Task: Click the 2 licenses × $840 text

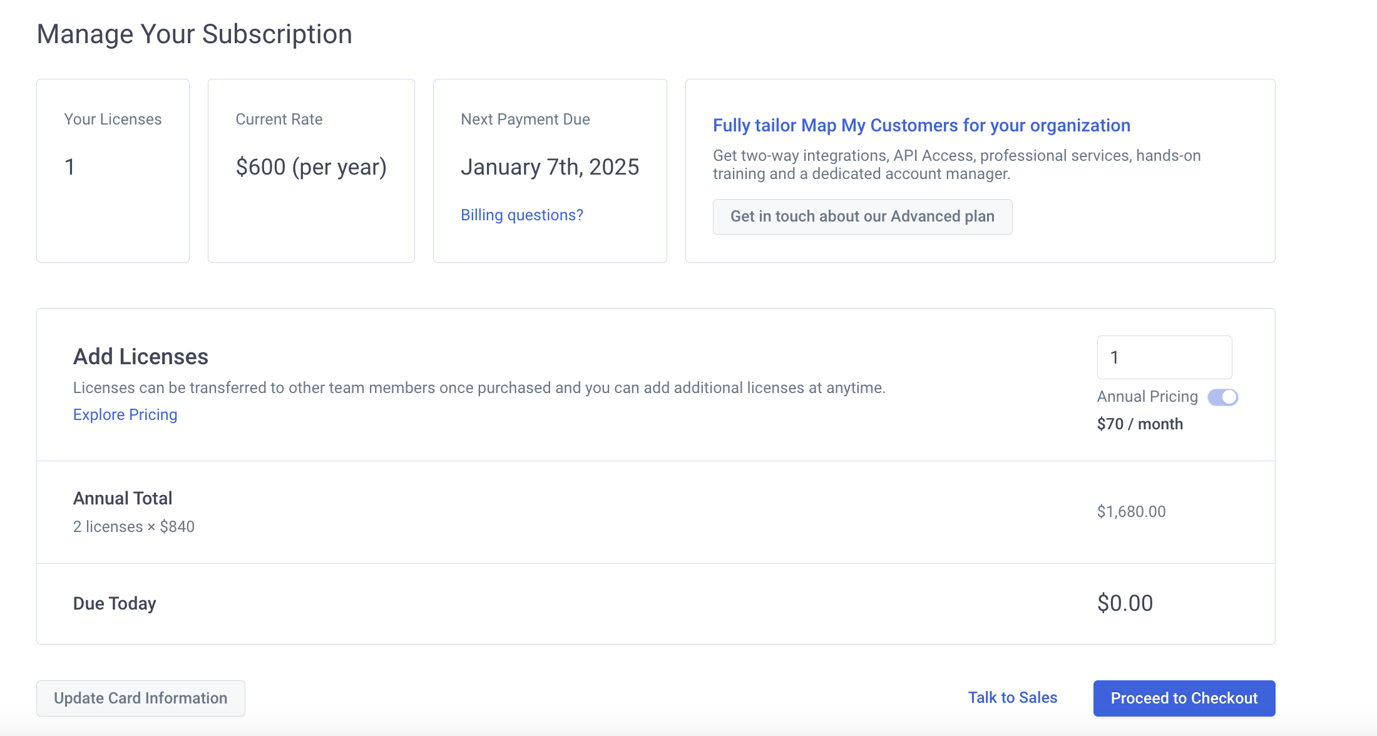Action: [134, 527]
